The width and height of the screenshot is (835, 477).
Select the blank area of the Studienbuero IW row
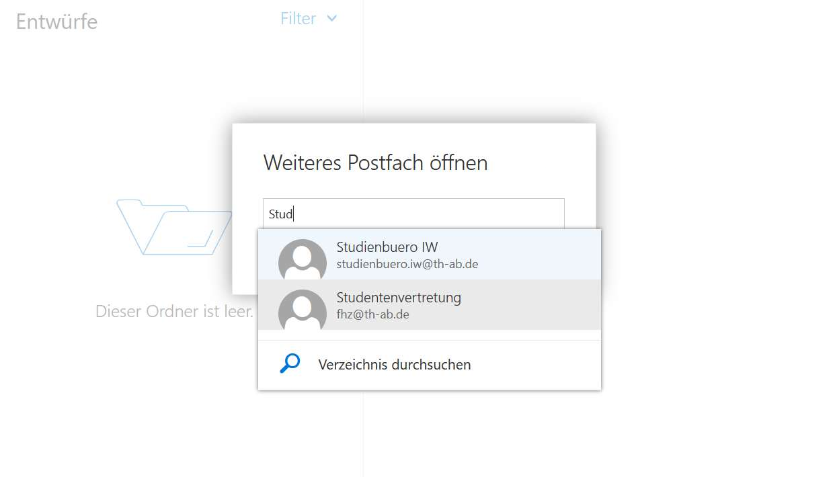[x=538, y=255]
